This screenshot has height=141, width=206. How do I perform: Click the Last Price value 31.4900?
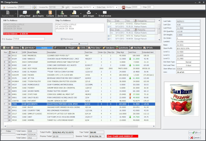pos(188,28)
